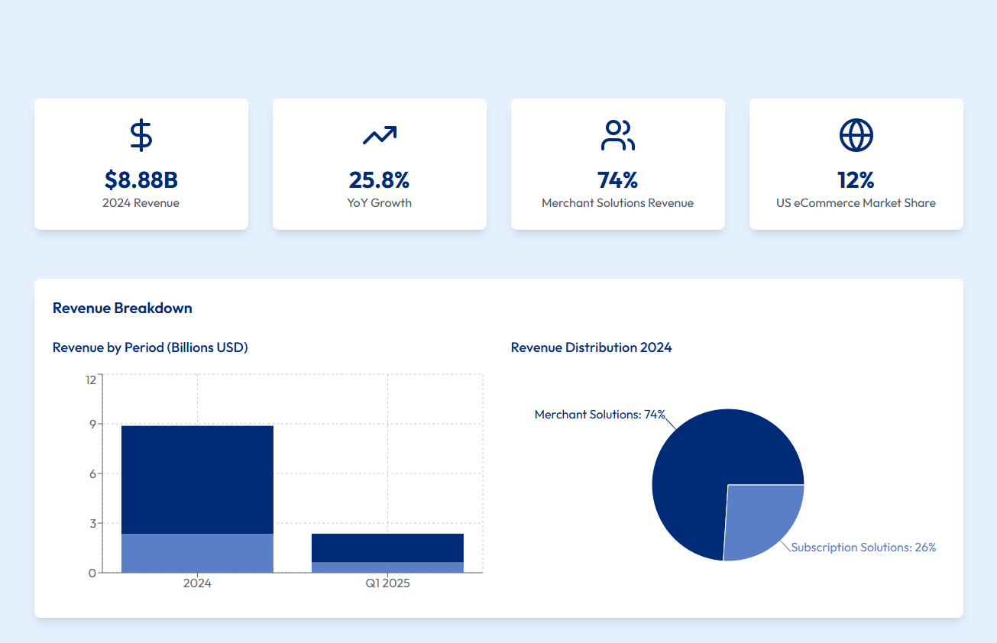
Task: Select the Revenue Distribution 2024 title
Action: pos(591,347)
